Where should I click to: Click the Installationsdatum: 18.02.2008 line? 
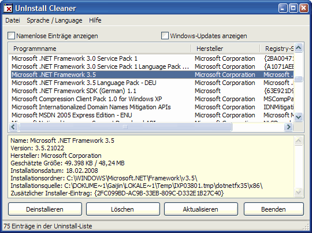[54, 171]
